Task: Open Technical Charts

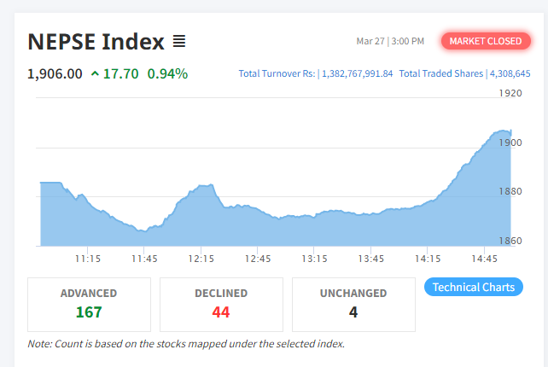Action: [x=474, y=287]
